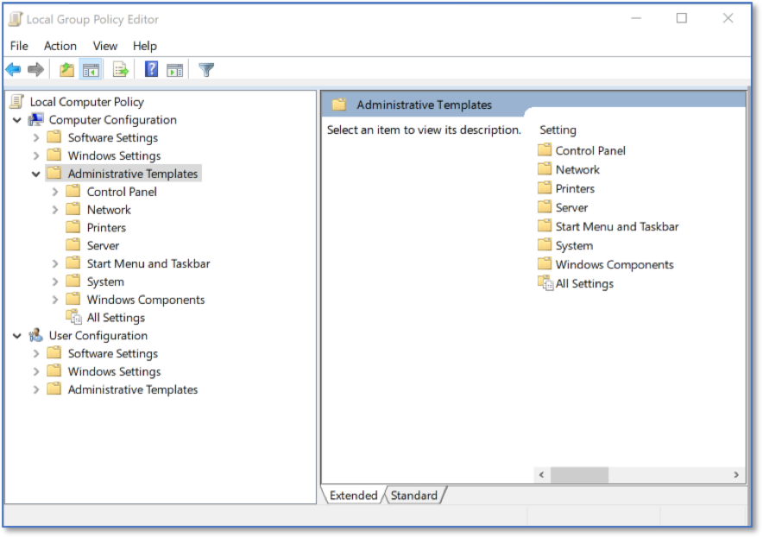This screenshot has height=537, width=762.
Task: Switch to the Standard tab
Action: 414,496
